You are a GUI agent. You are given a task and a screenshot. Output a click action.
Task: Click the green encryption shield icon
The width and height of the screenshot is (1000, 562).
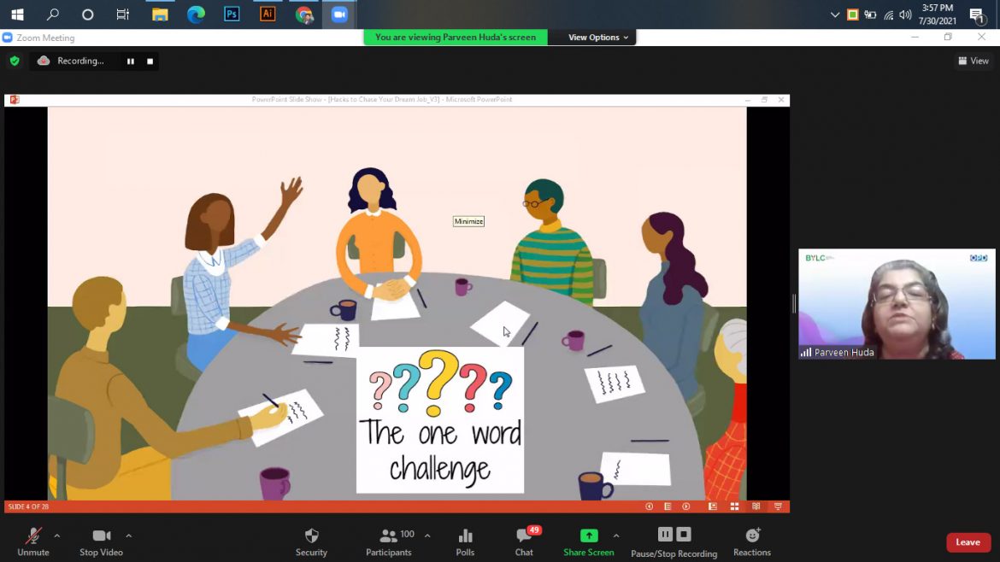pos(15,61)
